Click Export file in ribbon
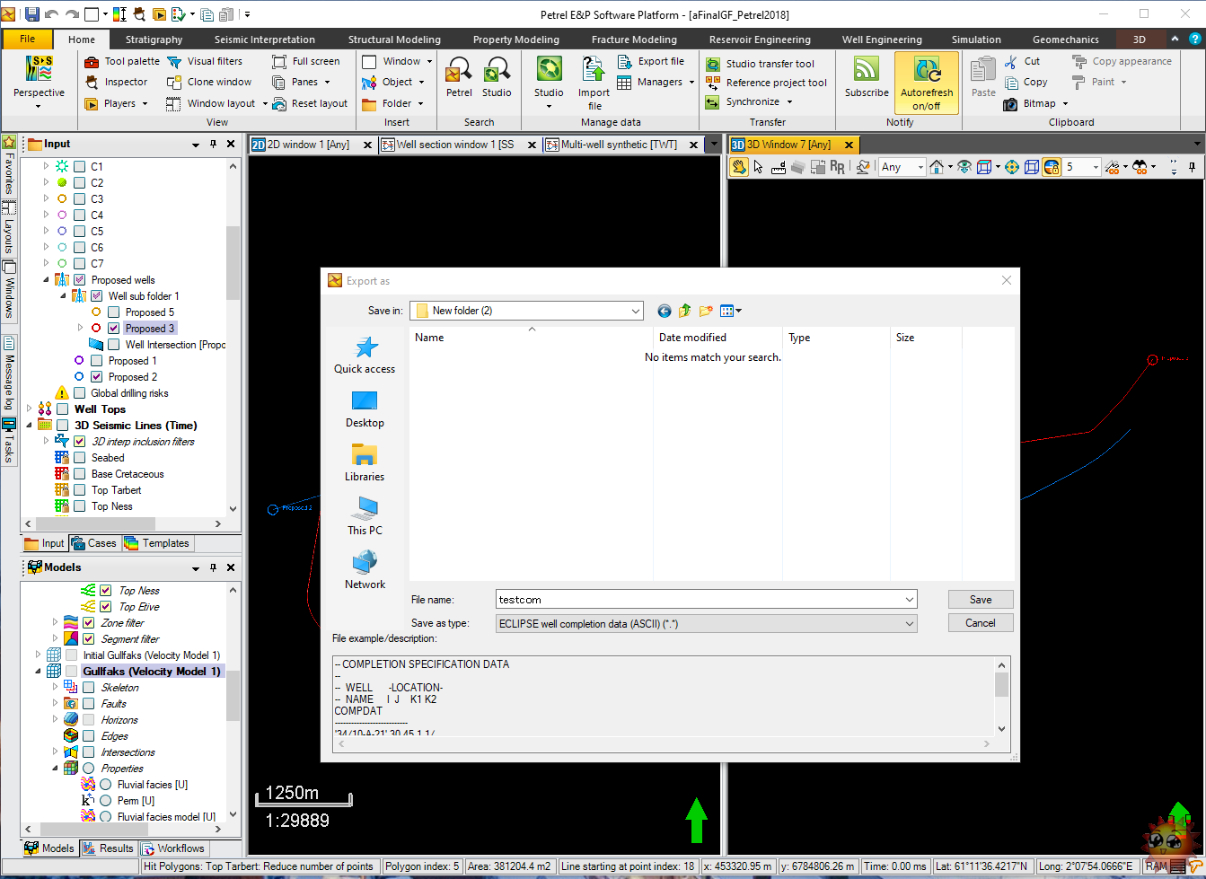1206x879 pixels. [x=650, y=61]
